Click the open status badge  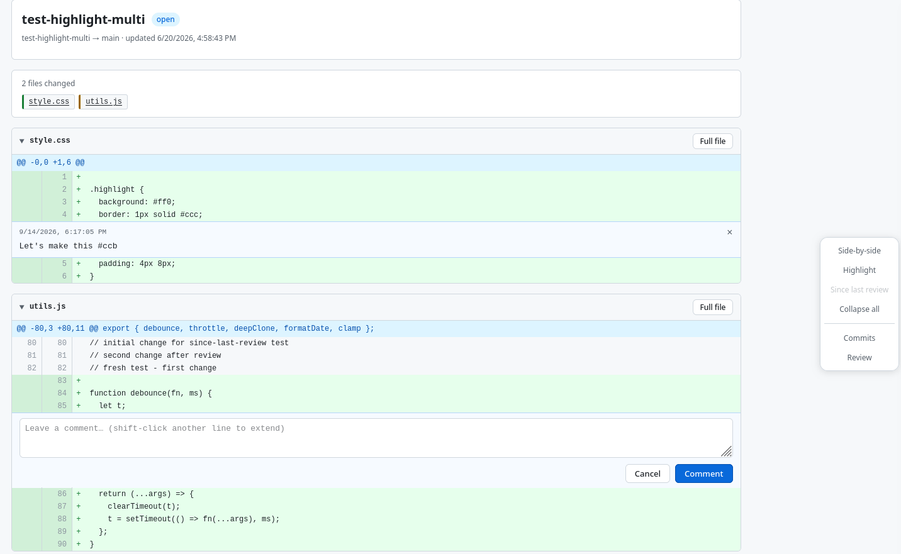165,19
